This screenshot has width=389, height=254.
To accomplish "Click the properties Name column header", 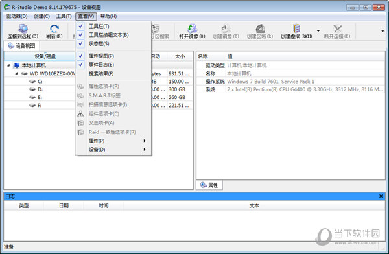I will click(x=211, y=56).
